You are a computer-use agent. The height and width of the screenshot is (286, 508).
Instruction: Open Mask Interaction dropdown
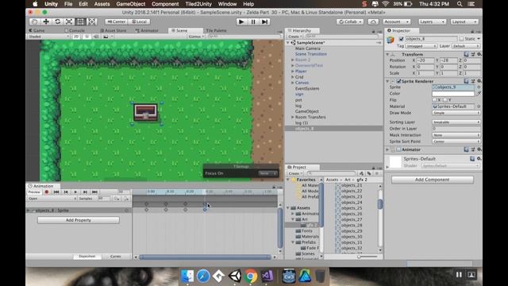456,135
